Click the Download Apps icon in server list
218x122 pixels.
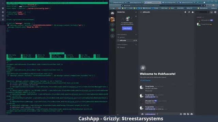(x=112, y=36)
